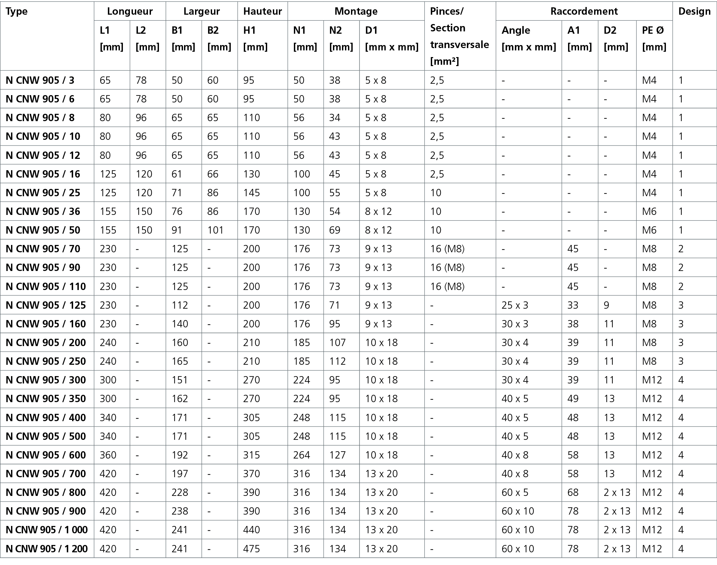The image size is (717, 565).
Task: Click the 'N CNW 905 / 90' row label
Action: pyautogui.click(x=43, y=267)
